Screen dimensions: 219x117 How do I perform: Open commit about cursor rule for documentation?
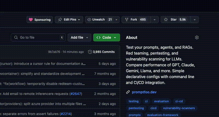click(x=43, y=64)
